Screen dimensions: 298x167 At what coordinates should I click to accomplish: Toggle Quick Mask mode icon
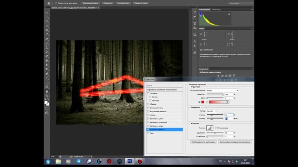click(47, 108)
